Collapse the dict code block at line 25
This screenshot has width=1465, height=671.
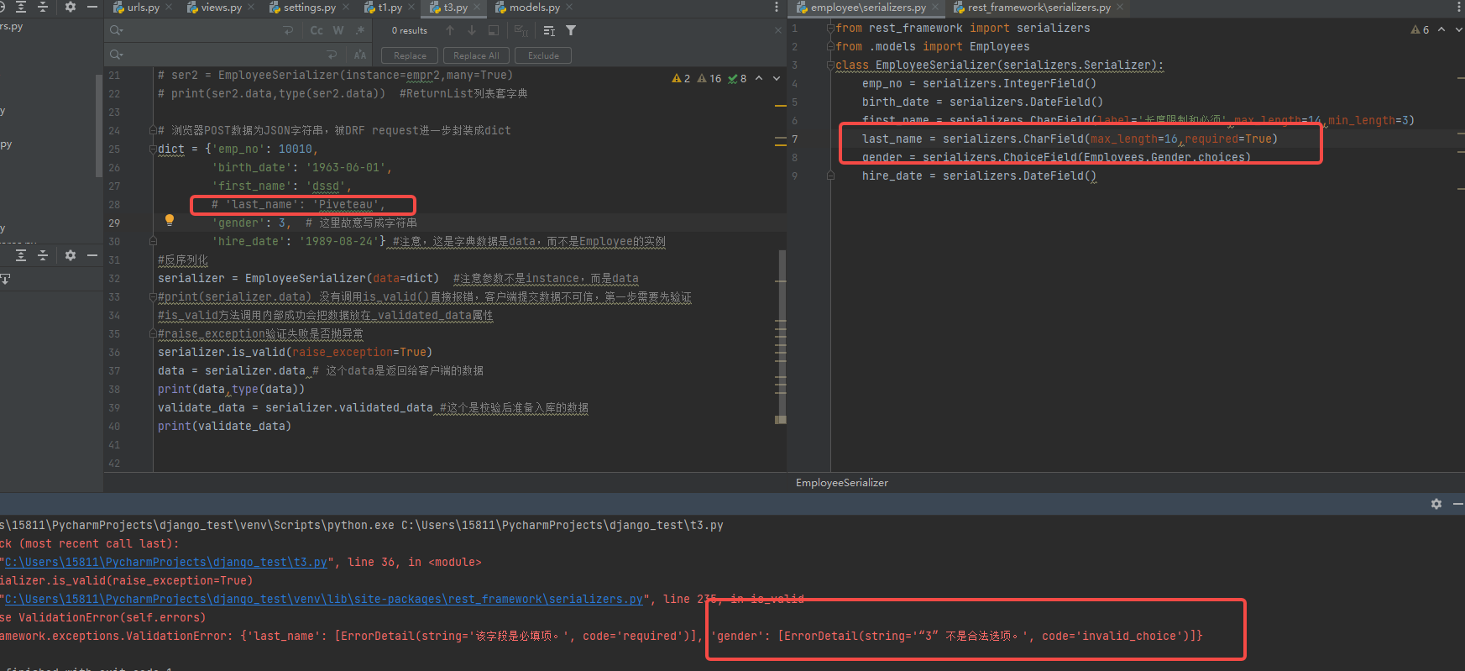pos(153,149)
